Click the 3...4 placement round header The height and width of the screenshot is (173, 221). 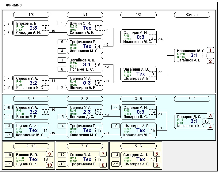[192, 99]
